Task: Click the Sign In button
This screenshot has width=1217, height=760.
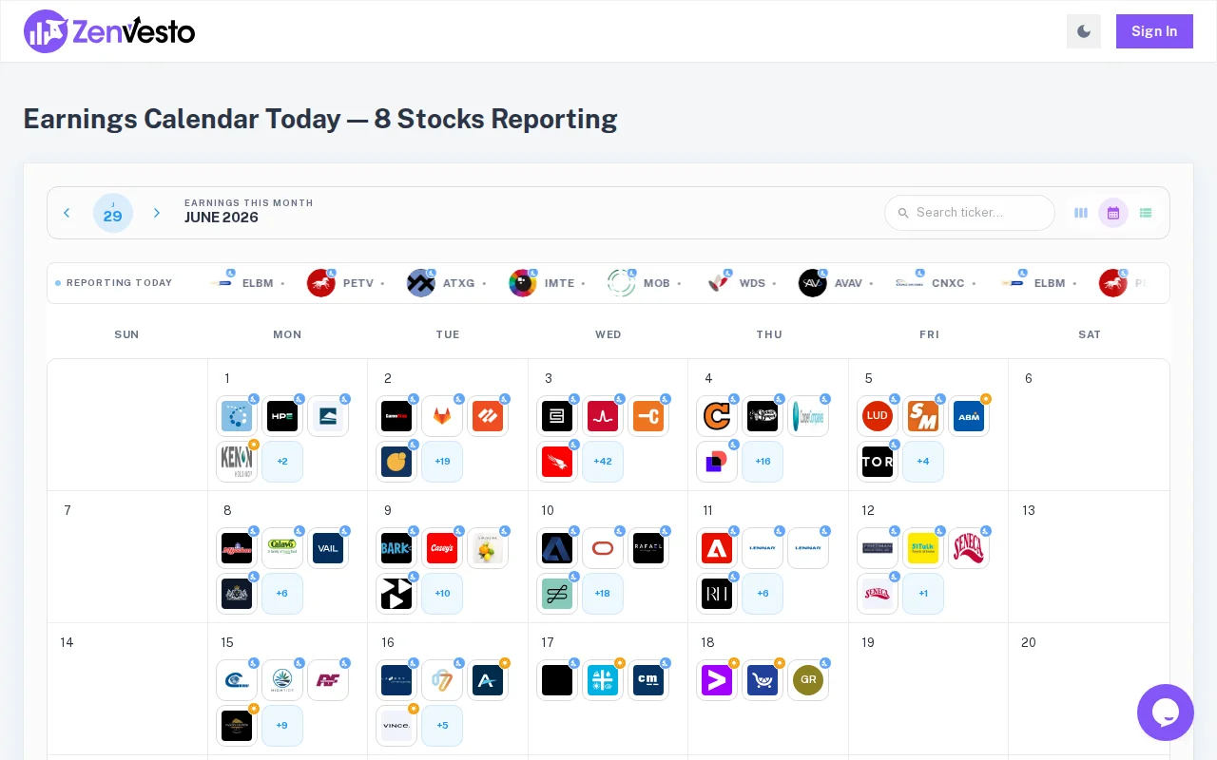Action: 1154,31
